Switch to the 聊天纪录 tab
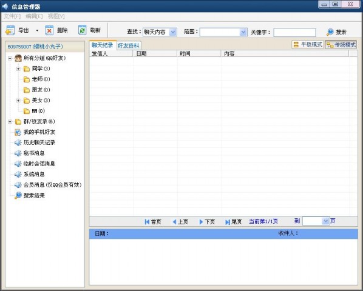Image resolution: width=363 pixels, height=291 pixels. (x=103, y=45)
